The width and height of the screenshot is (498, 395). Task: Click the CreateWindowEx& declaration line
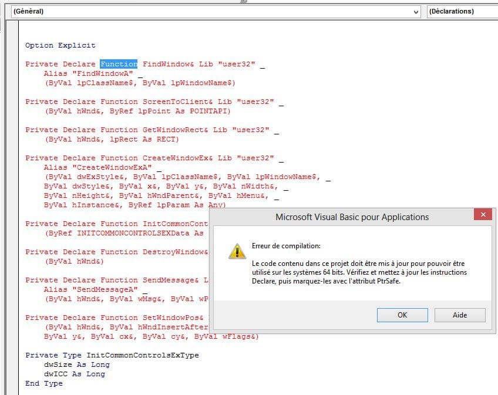tap(154, 158)
